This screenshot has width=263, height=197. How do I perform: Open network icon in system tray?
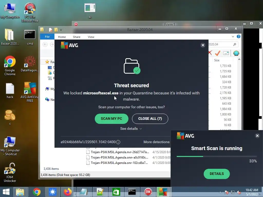click(233, 192)
